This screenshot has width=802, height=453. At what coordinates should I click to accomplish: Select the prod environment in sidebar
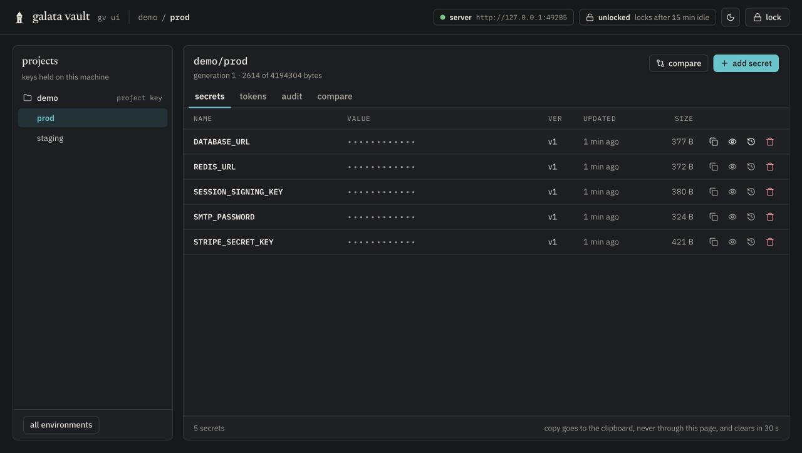pyautogui.click(x=93, y=118)
